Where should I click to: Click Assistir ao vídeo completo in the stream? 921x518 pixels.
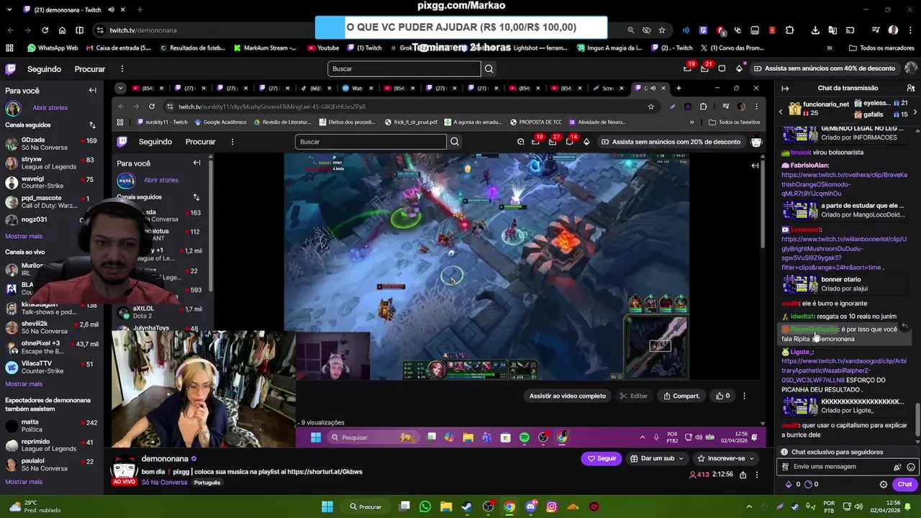point(568,396)
